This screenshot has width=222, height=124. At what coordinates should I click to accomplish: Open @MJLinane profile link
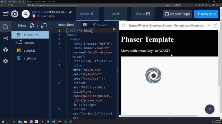(40, 12)
